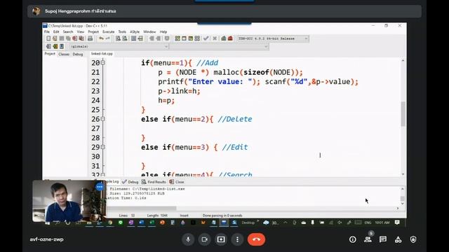Open the compiler set dropdown TDM-GCC 4.9.2
Screen dimensions: 449x252
(273, 38)
